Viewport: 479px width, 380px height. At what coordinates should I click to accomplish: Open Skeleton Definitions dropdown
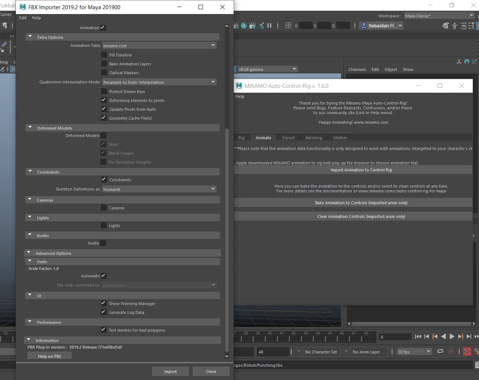[x=159, y=189]
